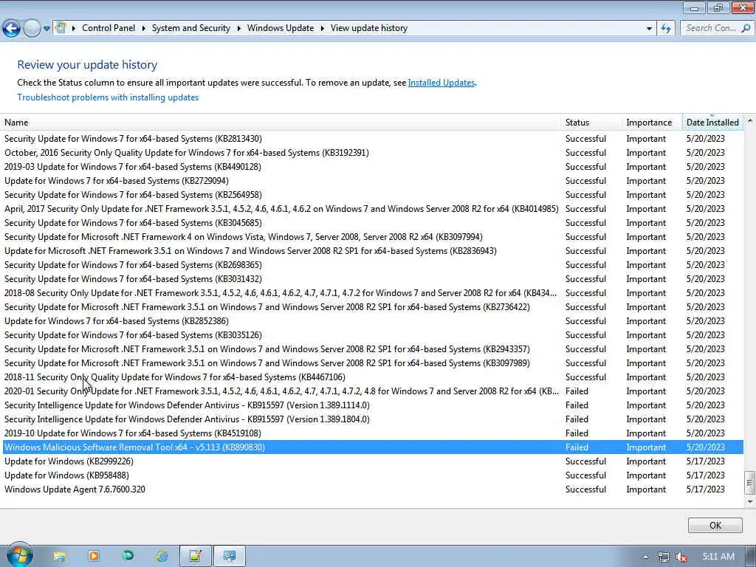Launch Windows Media Player from taskbar
The height and width of the screenshot is (567, 756).
coord(94,557)
